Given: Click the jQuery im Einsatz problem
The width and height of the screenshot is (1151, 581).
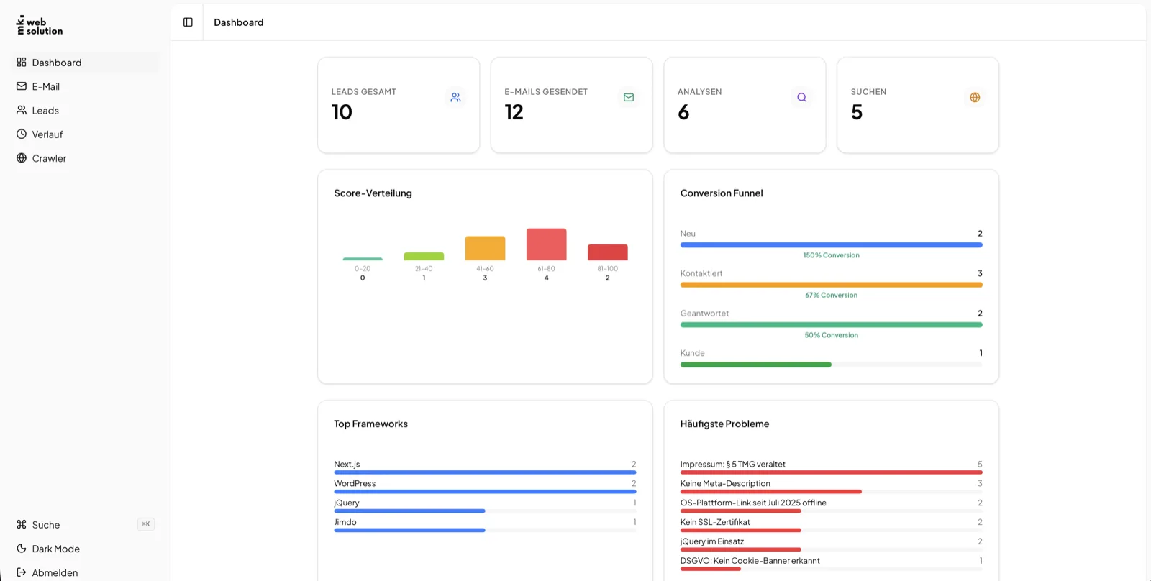Looking at the screenshot, I should pyautogui.click(x=831, y=545).
